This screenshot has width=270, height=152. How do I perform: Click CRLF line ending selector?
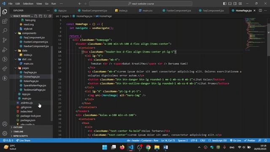coord(202,141)
